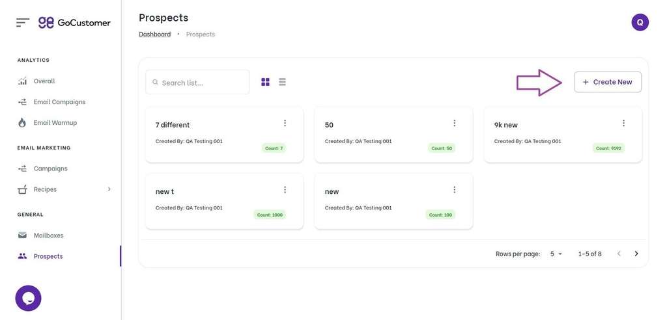Switch to list view
Image resolution: width=667 pixels, height=320 pixels.
tap(282, 81)
